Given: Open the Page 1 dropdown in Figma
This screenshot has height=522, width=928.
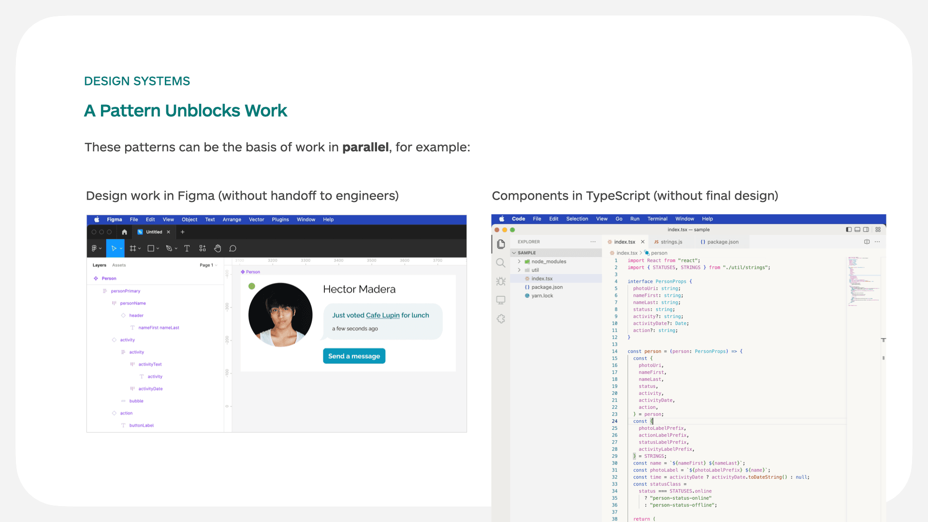Looking at the screenshot, I should (210, 265).
